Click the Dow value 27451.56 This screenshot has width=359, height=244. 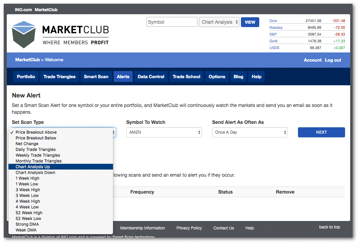(313, 21)
